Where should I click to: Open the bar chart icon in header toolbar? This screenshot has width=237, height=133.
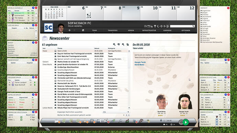tap(152, 26)
